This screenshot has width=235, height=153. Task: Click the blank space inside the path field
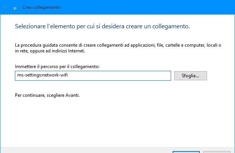(x=122, y=75)
